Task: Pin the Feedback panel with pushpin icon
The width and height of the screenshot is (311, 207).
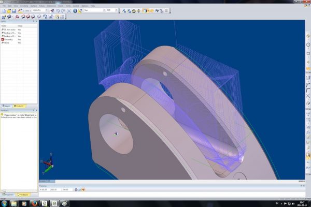Action: tap(34, 110)
